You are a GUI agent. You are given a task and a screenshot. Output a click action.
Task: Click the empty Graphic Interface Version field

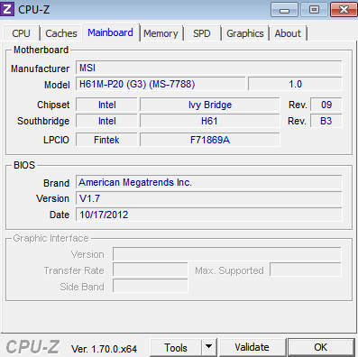click(227, 254)
